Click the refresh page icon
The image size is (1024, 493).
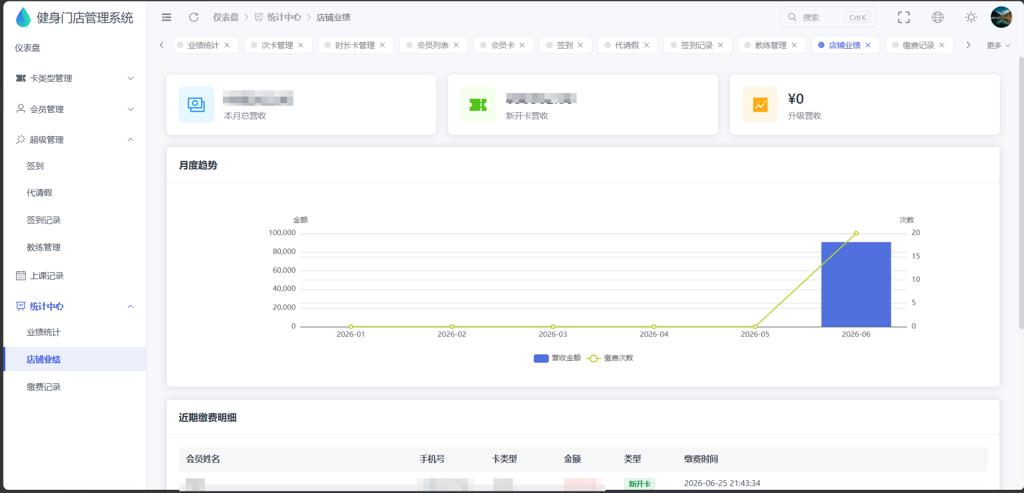tap(194, 18)
